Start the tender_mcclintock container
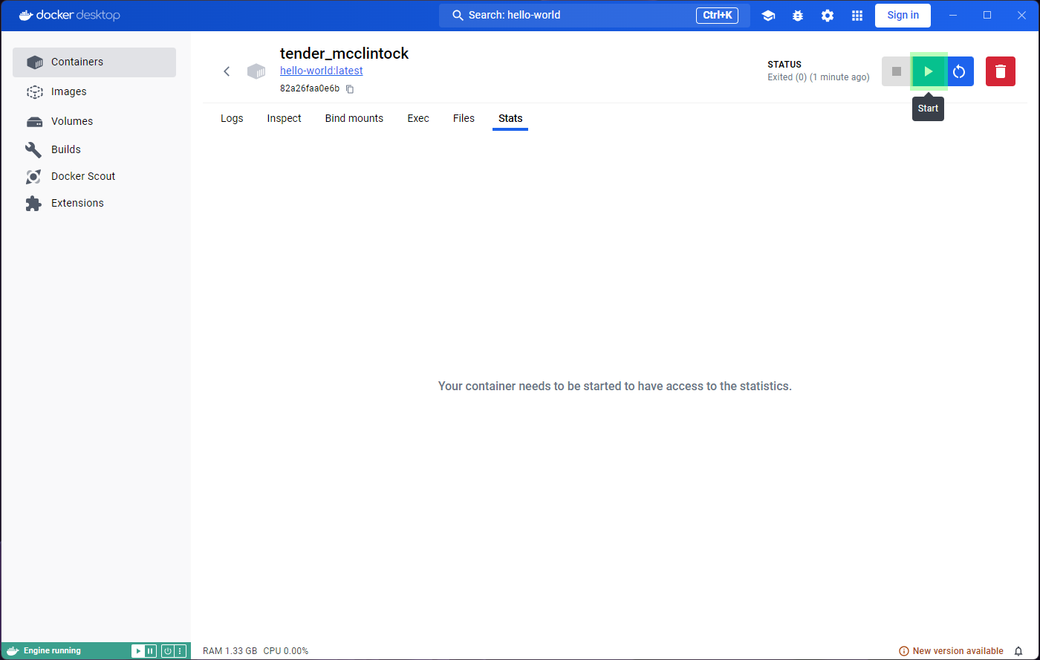 928,71
